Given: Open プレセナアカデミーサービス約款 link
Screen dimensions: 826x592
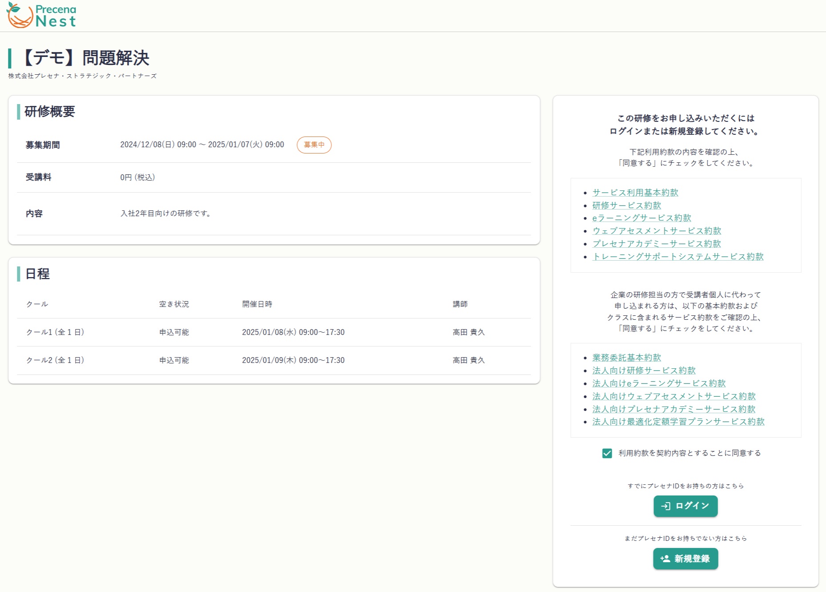Looking at the screenshot, I should pyautogui.click(x=657, y=244).
